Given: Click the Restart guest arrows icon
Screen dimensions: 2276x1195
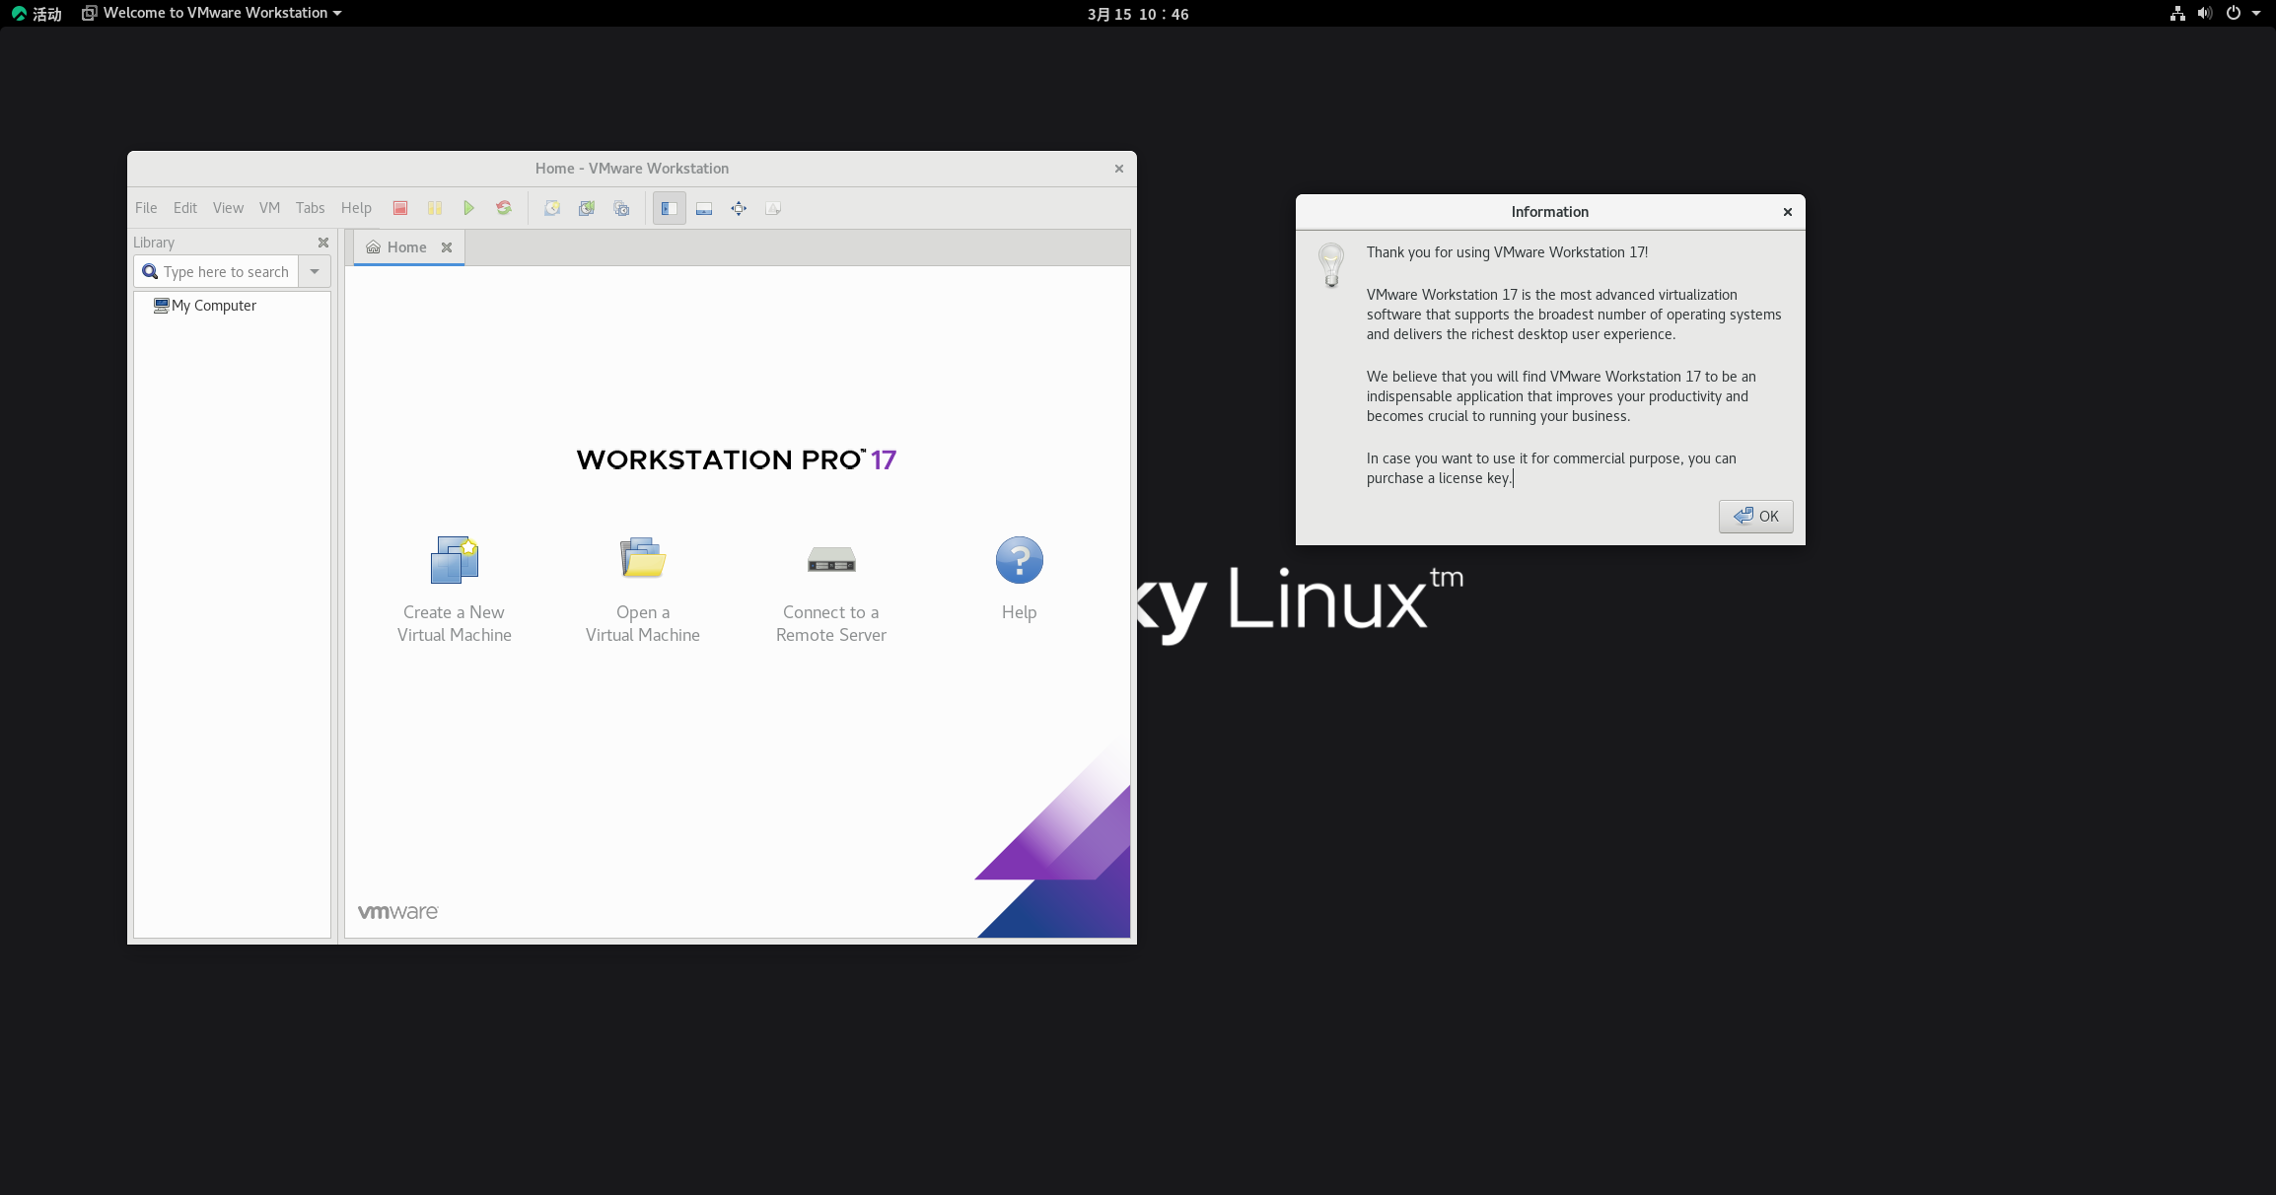Looking at the screenshot, I should click(504, 208).
